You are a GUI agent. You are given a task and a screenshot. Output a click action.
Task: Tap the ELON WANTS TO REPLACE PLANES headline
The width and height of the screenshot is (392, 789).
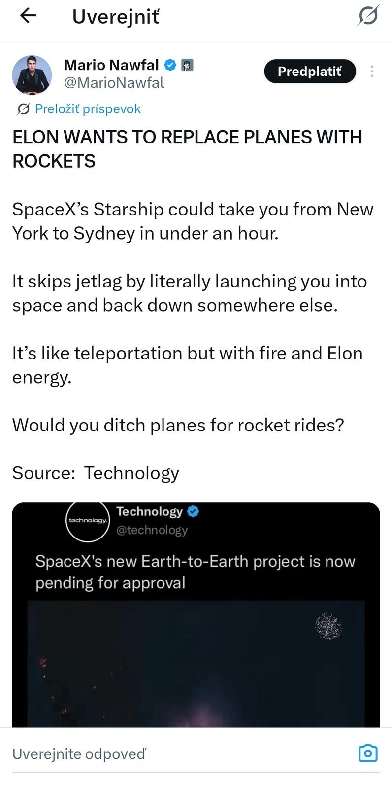click(x=187, y=149)
